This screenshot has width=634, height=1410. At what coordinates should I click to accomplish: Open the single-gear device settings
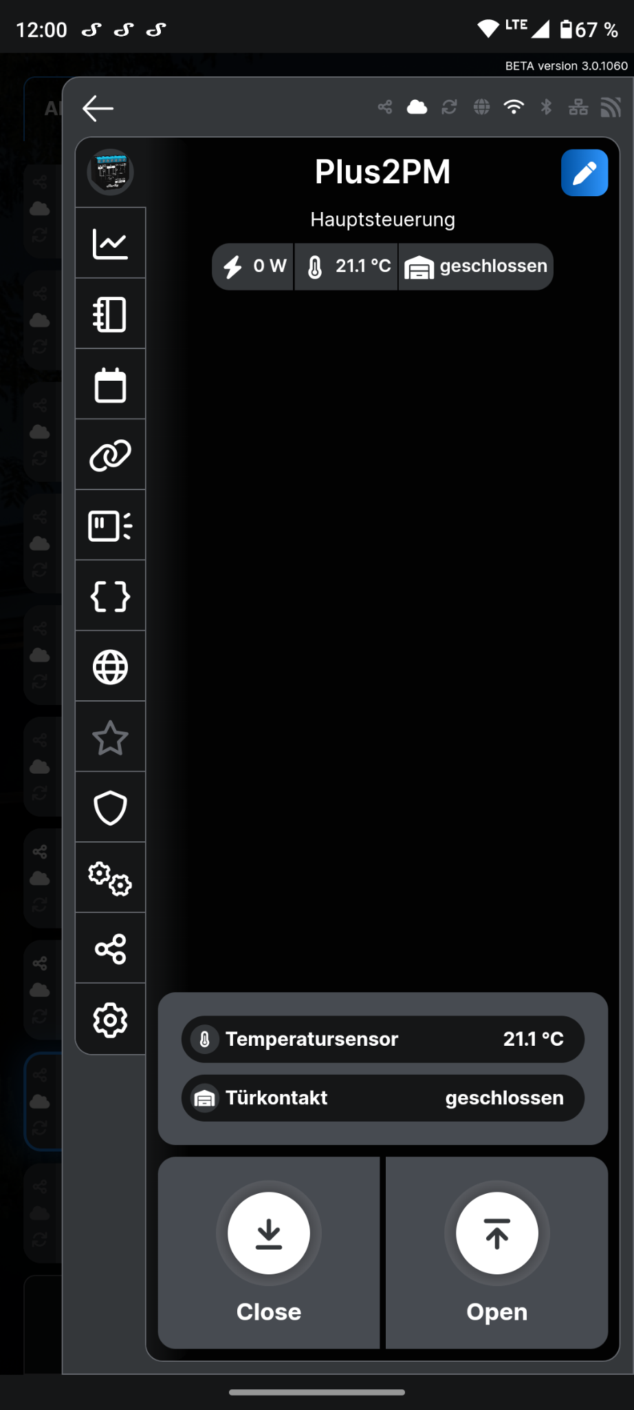(110, 1020)
